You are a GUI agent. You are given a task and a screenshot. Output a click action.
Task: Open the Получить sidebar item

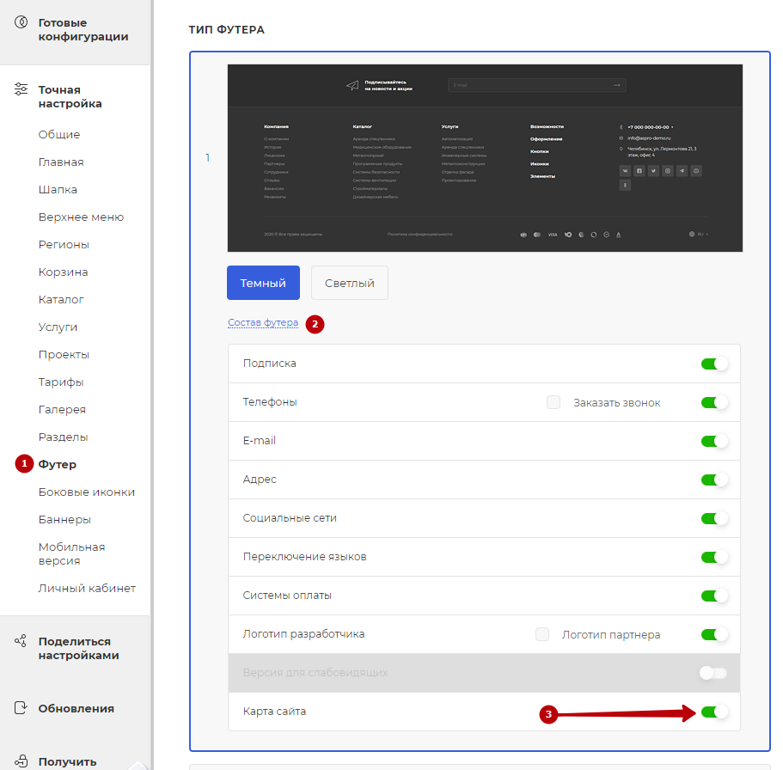click(67, 761)
